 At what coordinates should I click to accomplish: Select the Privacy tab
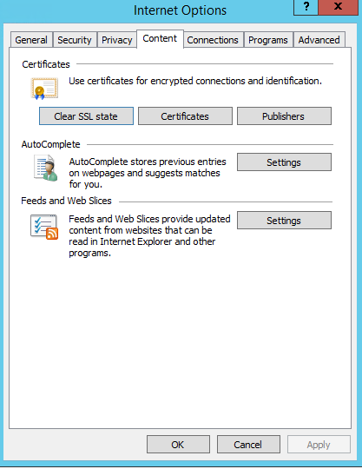coord(117,40)
